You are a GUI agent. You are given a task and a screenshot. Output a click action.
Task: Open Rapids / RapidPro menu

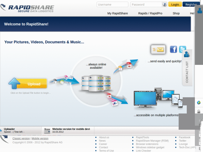[x=150, y=13]
